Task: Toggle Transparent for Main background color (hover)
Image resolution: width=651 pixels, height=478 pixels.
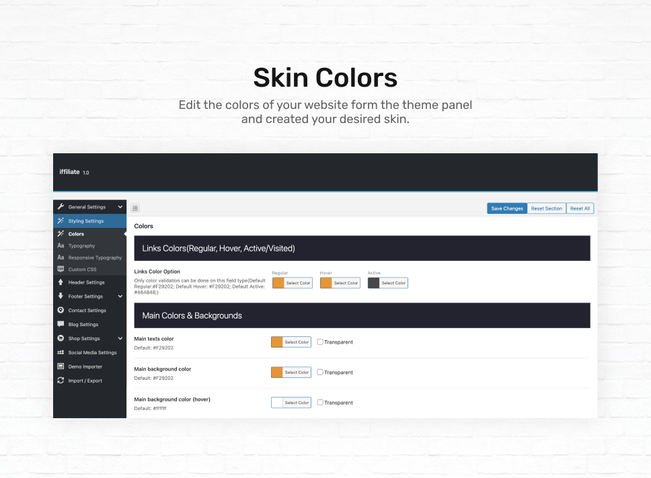Action: (x=320, y=402)
